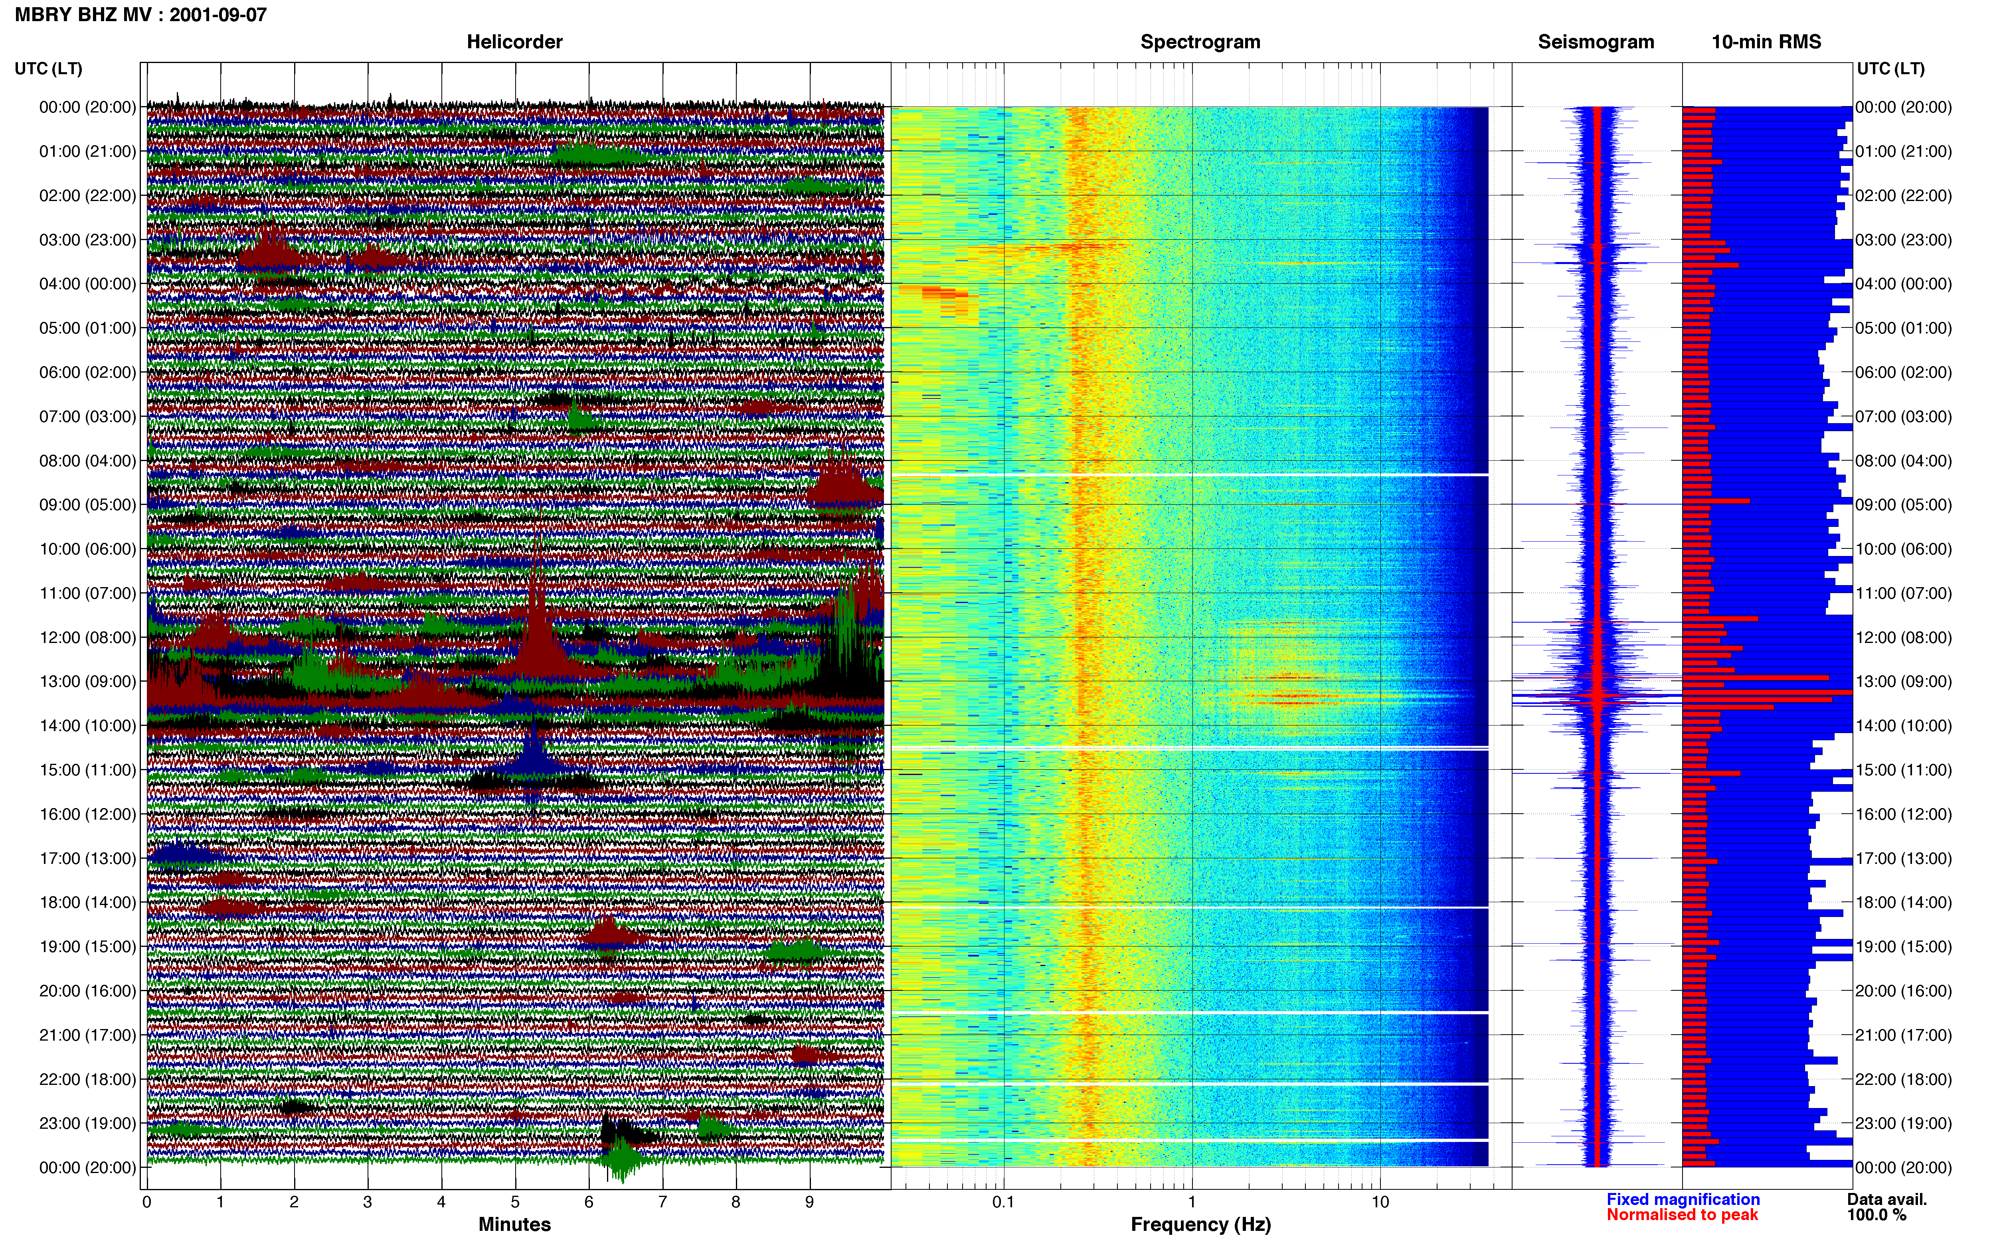This screenshot has height=1252, width=2003.
Task: Click the '9' tick on Minutes axis
Action: [809, 1202]
